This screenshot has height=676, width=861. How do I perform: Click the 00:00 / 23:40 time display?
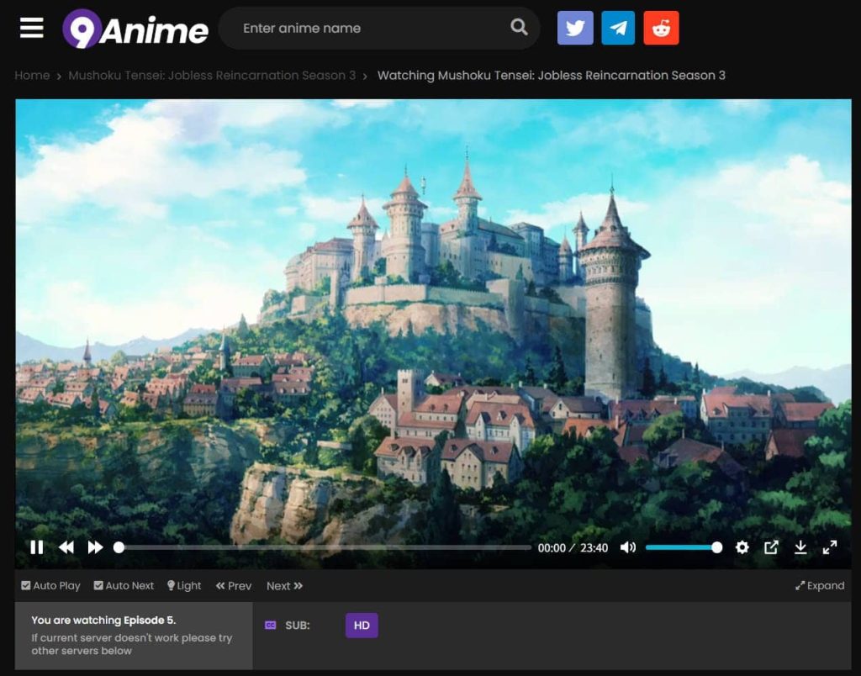point(573,548)
